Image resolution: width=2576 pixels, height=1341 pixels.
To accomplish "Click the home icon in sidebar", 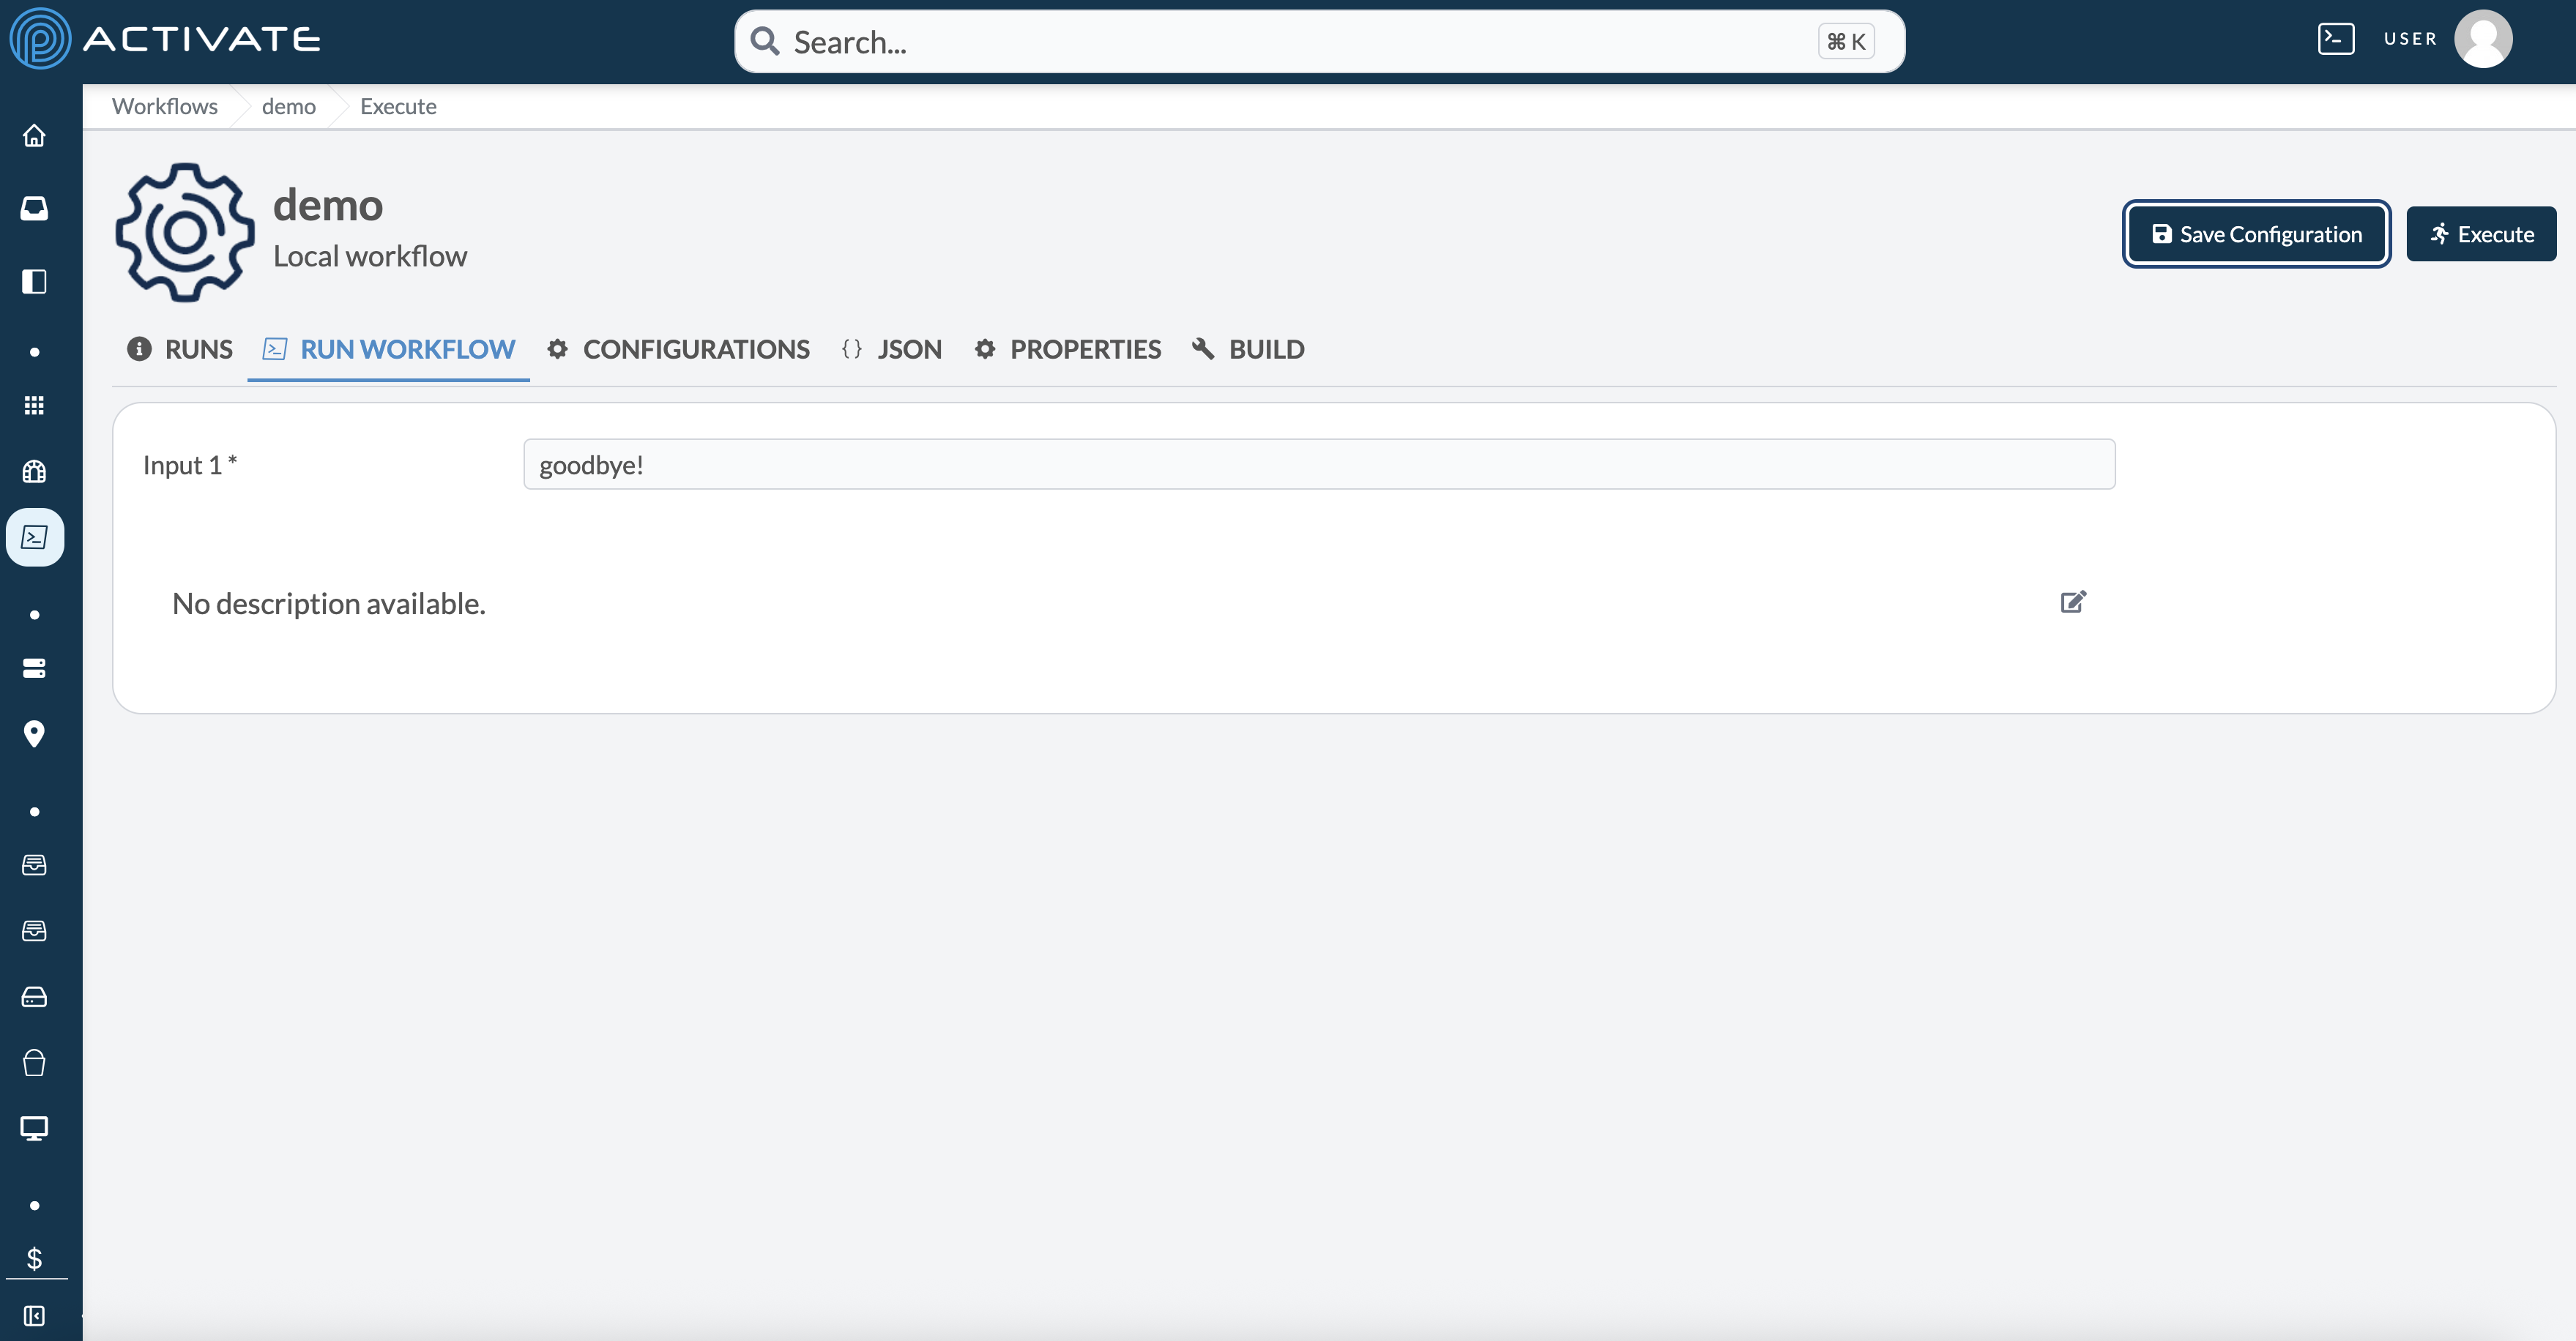I will [x=34, y=135].
